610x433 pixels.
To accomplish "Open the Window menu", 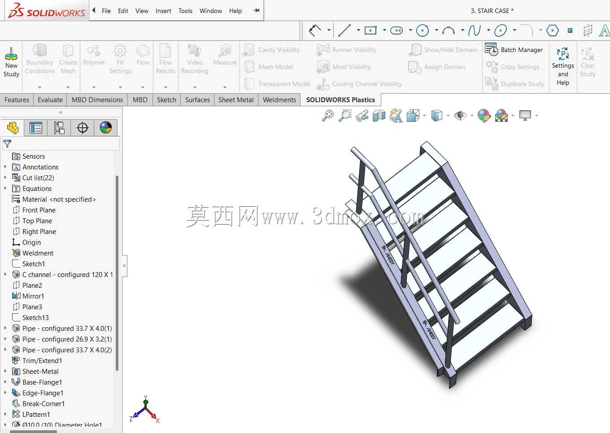I will (211, 11).
